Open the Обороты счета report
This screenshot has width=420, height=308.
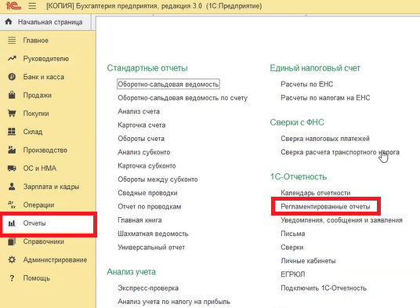(141, 139)
